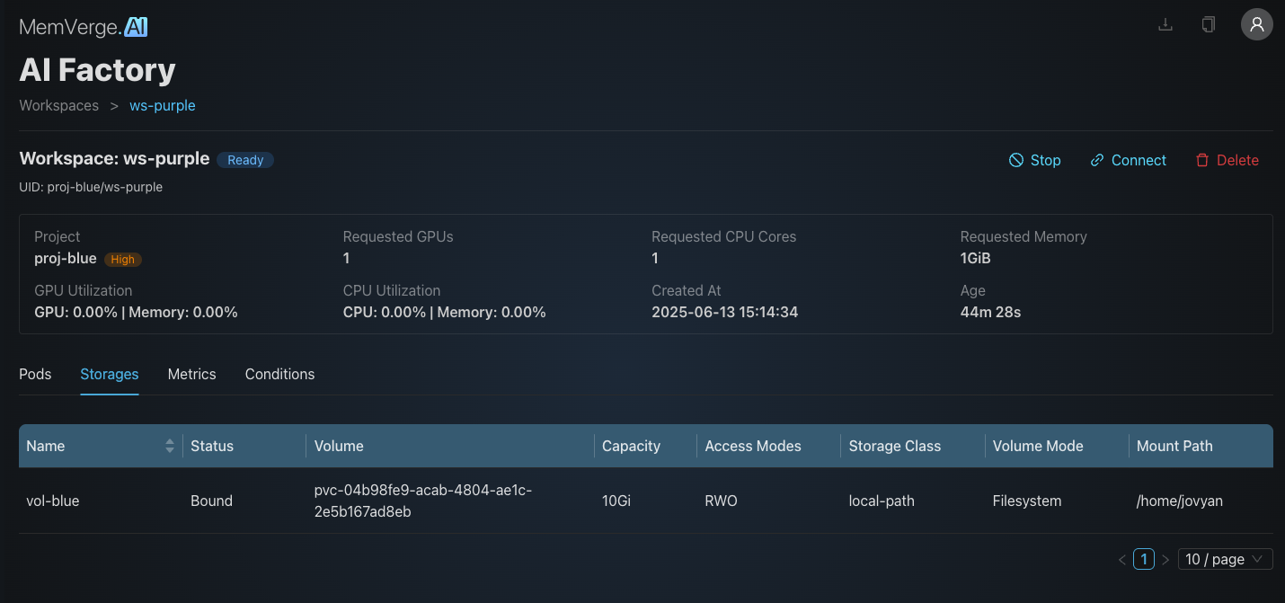Open the user profile avatar menu

[1256, 24]
